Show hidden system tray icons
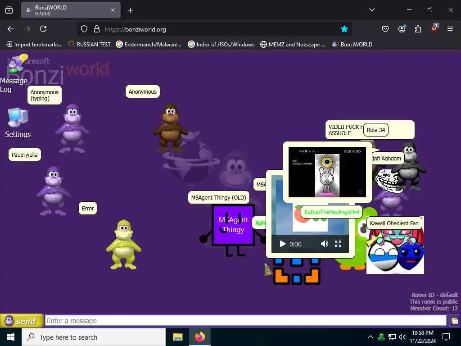The width and height of the screenshot is (461, 346). point(371,337)
